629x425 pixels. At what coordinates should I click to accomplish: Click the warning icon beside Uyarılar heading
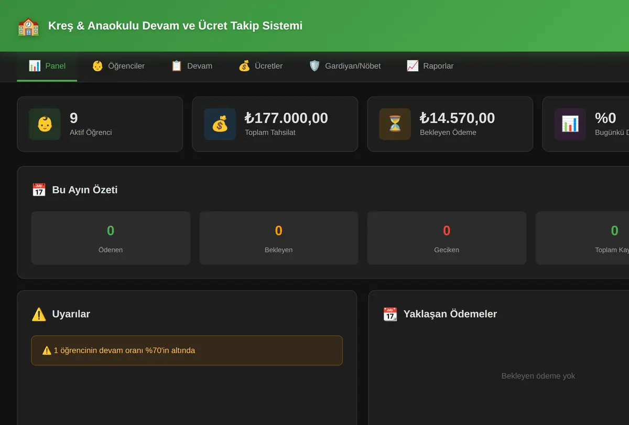[x=39, y=314]
